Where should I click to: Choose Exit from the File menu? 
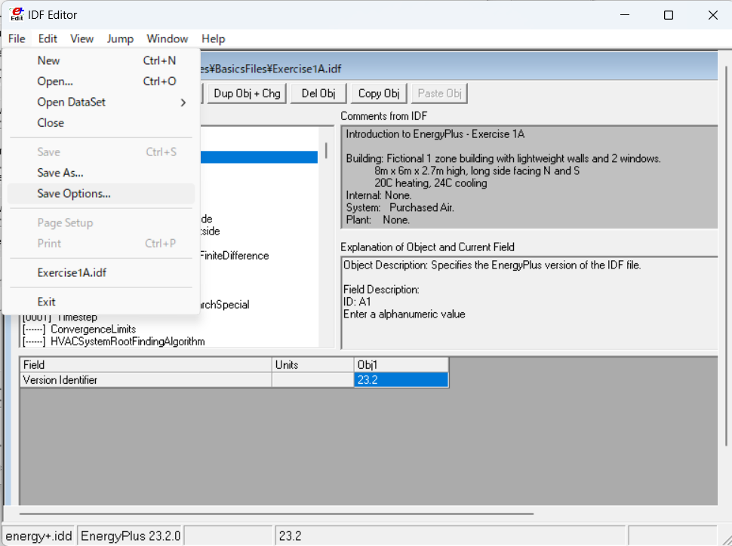[101, 302]
